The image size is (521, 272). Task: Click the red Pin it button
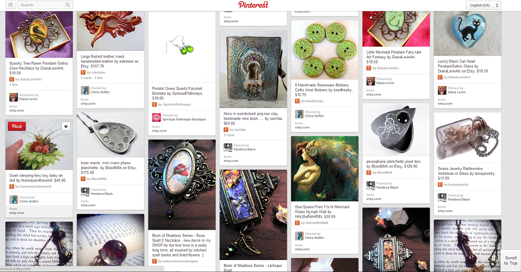click(17, 126)
